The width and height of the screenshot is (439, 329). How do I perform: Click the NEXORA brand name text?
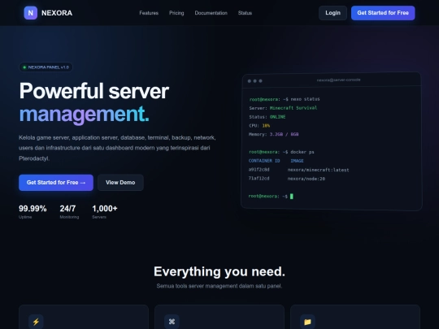click(x=57, y=13)
